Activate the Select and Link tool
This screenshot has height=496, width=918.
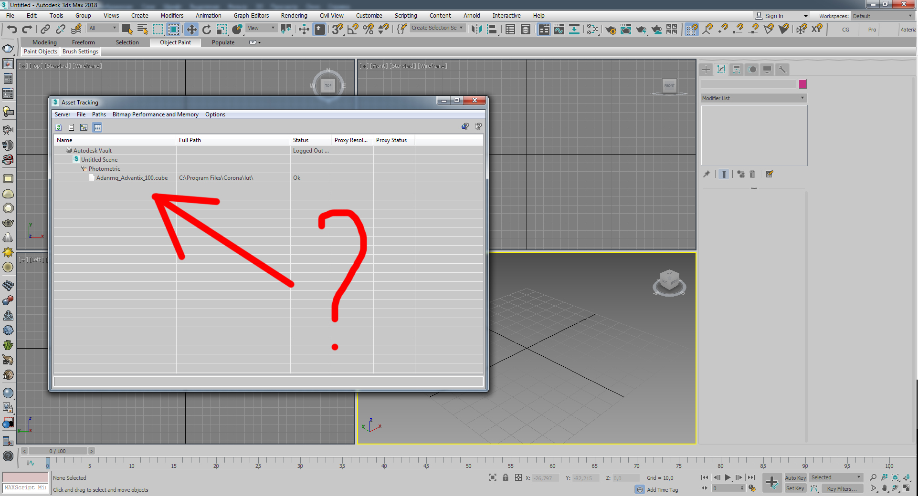[x=45, y=29]
